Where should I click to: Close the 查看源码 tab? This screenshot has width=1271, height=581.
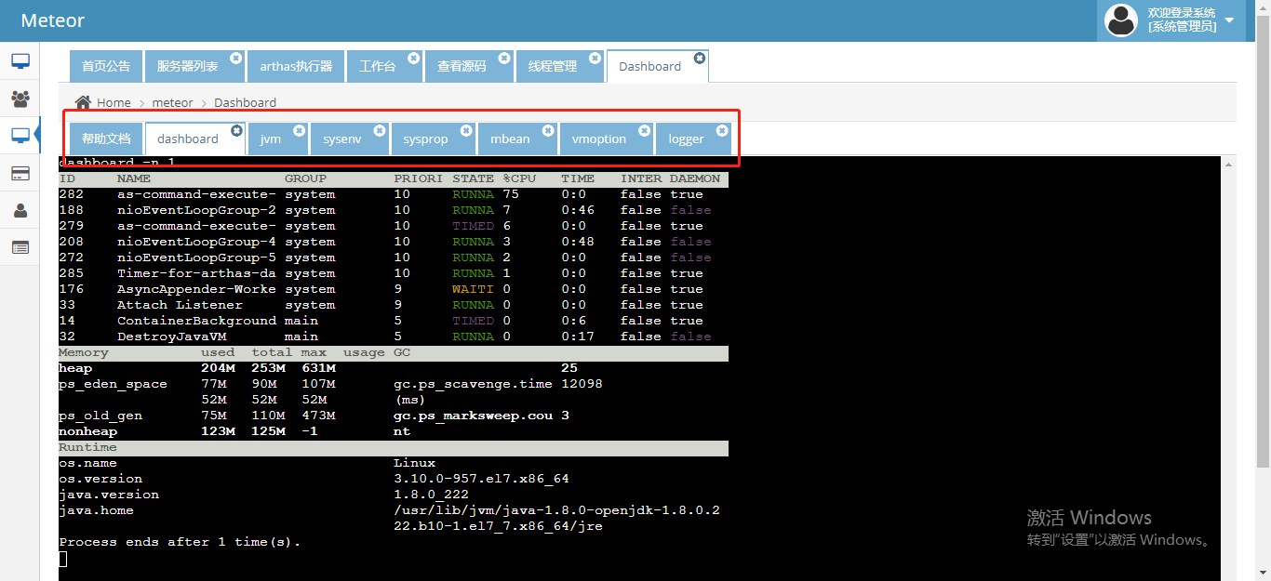pos(503,58)
